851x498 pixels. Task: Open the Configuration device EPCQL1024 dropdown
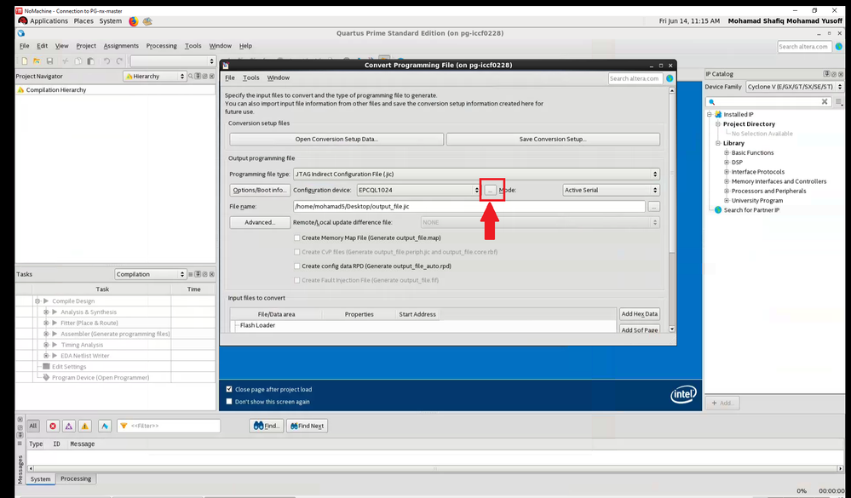point(418,190)
